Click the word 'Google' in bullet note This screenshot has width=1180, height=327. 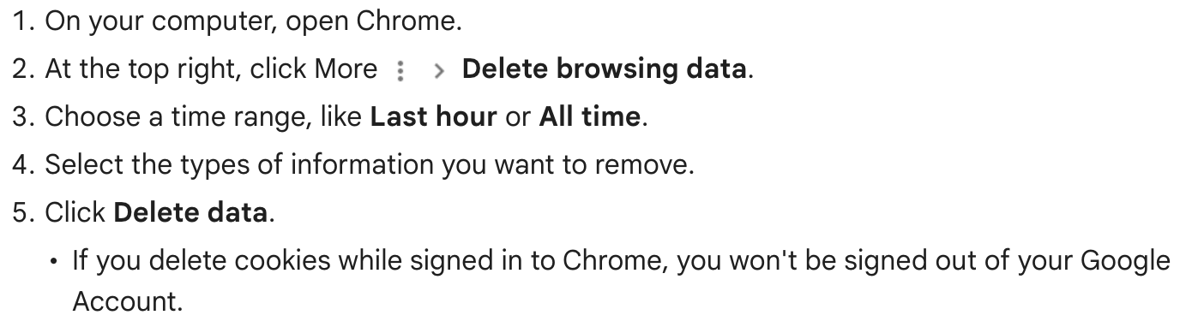tap(1125, 261)
